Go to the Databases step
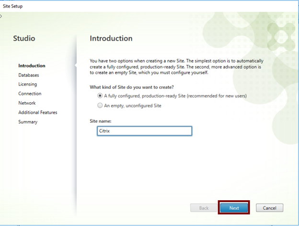The width and height of the screenshot is (299, 226). [x=29, y=75]
